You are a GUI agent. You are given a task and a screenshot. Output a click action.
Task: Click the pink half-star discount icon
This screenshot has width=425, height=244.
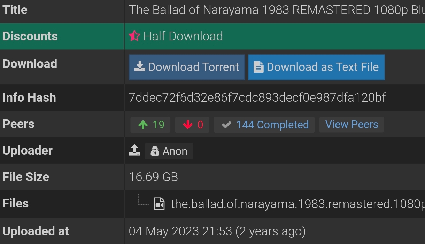click(x=134, y=36)
